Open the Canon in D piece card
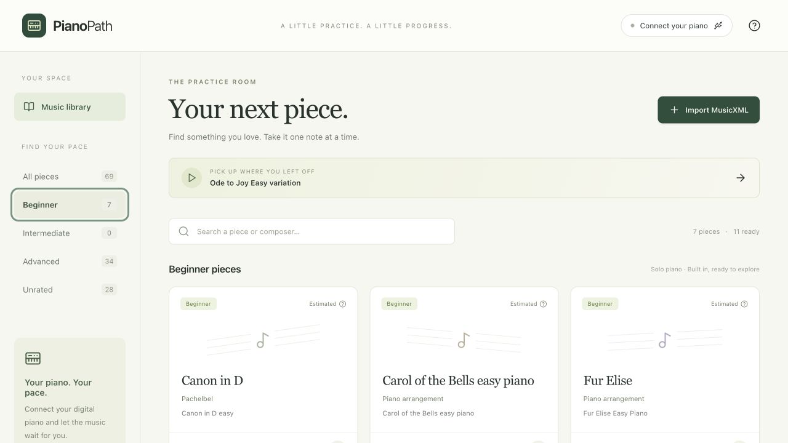This screenshot has height=443, width=788. click(x=263, y=365)
